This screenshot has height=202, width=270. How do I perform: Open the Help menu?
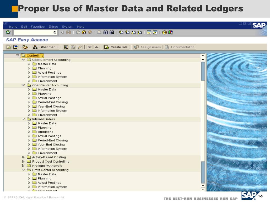coord(81,27)
